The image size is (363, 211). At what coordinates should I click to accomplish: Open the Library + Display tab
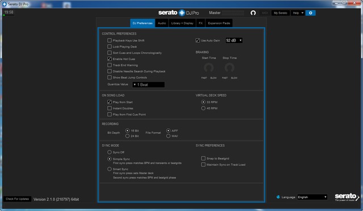coord(182,23)
